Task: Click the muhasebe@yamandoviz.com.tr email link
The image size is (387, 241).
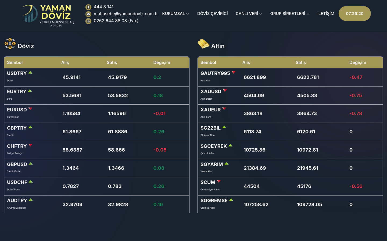Action: tap(126, 14)
